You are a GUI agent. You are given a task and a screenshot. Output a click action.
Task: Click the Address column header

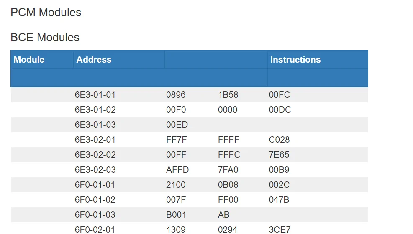pos(94,60)
